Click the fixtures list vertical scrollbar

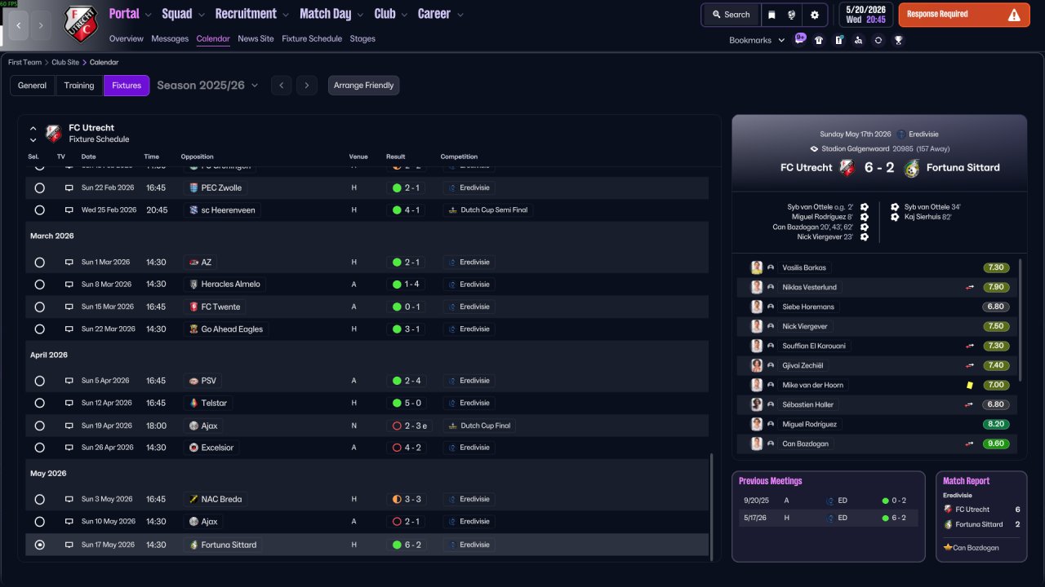click(711, 505)
